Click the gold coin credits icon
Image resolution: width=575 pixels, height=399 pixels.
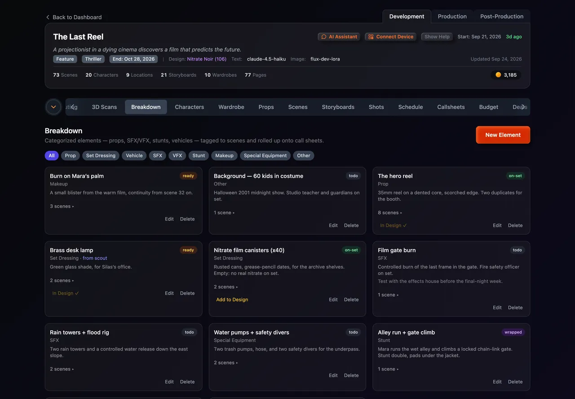[498, 75]
